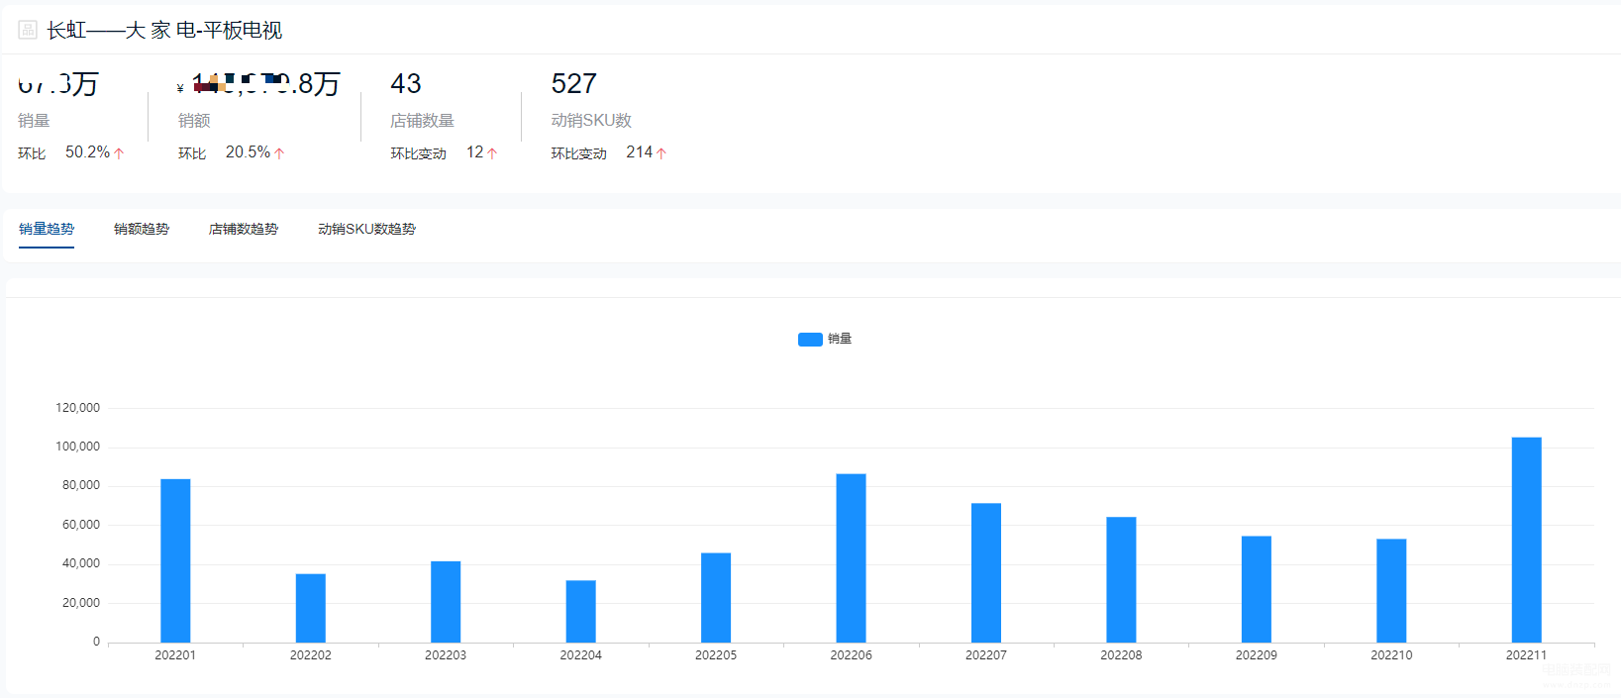The image size is (1621, 698).
Task: Toggle the 销量 legend series visibility
Action: 825,339
